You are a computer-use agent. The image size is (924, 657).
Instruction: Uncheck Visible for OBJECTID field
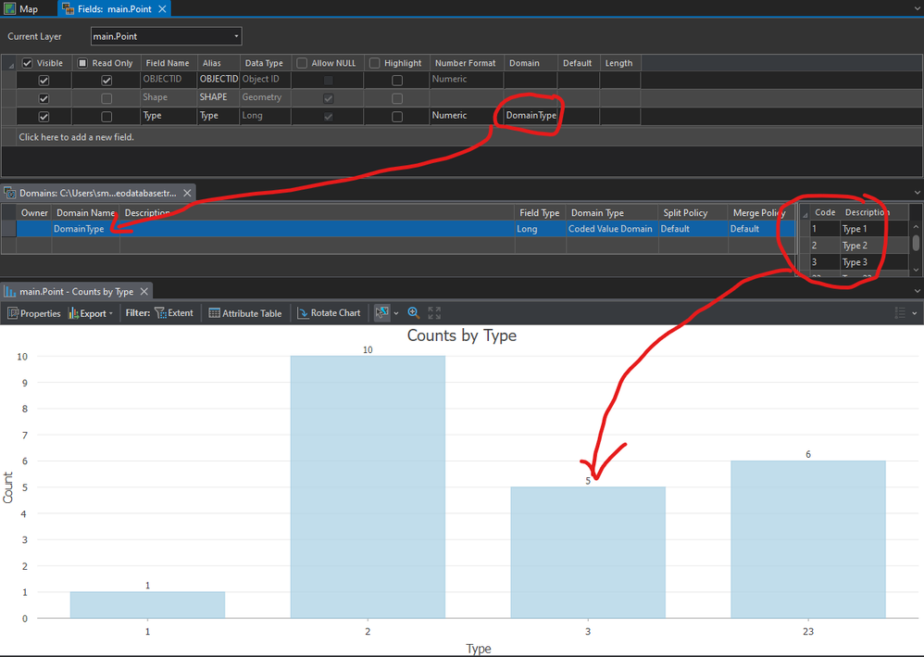[44, 81]
